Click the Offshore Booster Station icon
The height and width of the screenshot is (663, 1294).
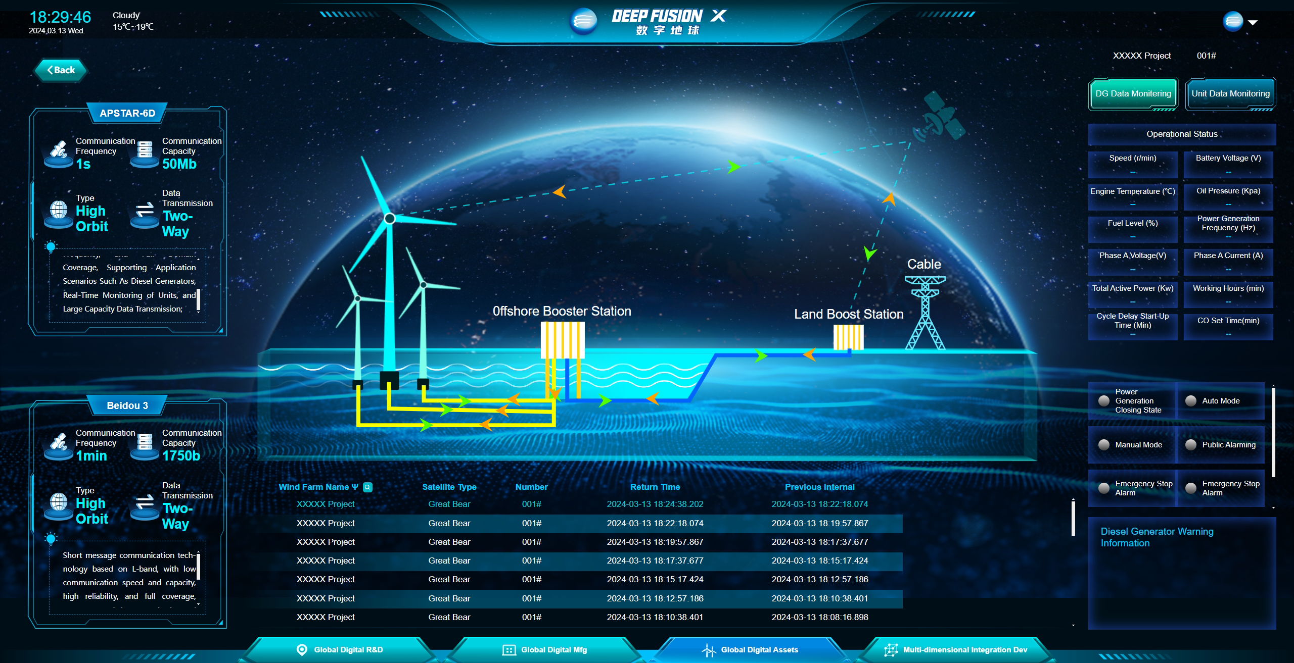tap(562, 339)
